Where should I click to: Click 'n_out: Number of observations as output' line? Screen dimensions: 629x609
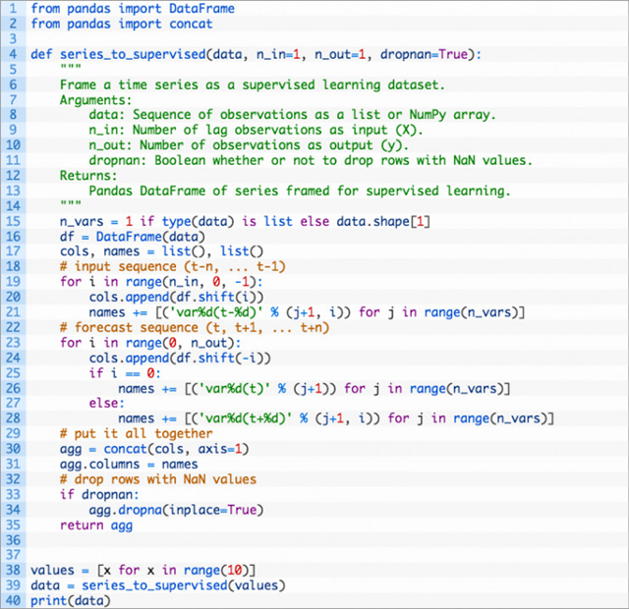coord(249,145)
